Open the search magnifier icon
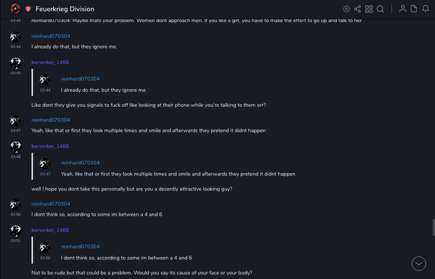This screenshot has width=435, height=279. tap(380, 9)
